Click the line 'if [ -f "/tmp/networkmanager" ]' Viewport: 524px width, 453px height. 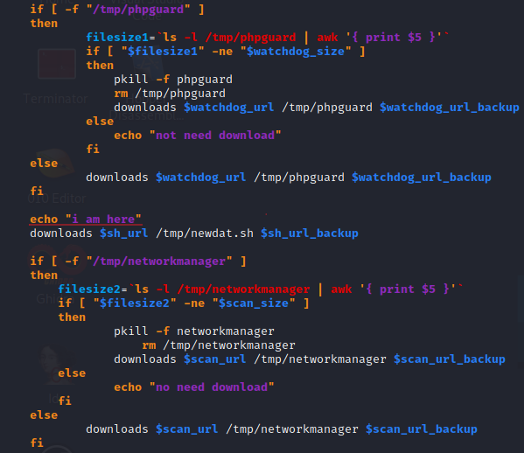pos(138,261)
